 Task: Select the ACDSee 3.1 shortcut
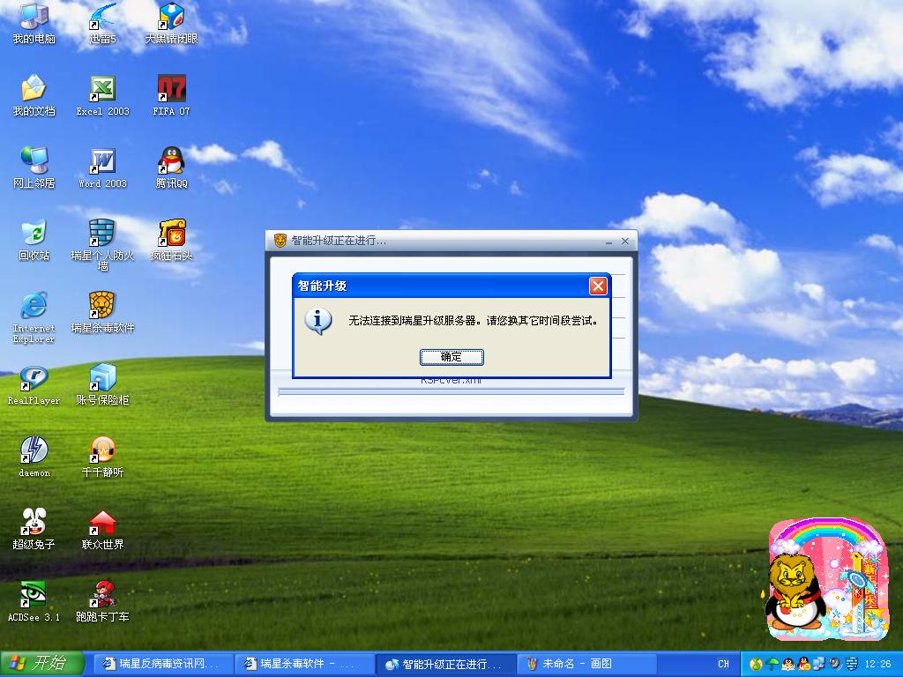click(34, 602)
